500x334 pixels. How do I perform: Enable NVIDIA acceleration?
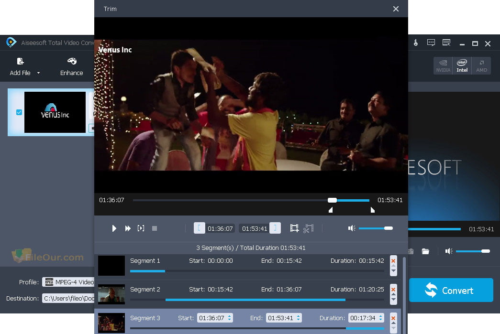443,66
